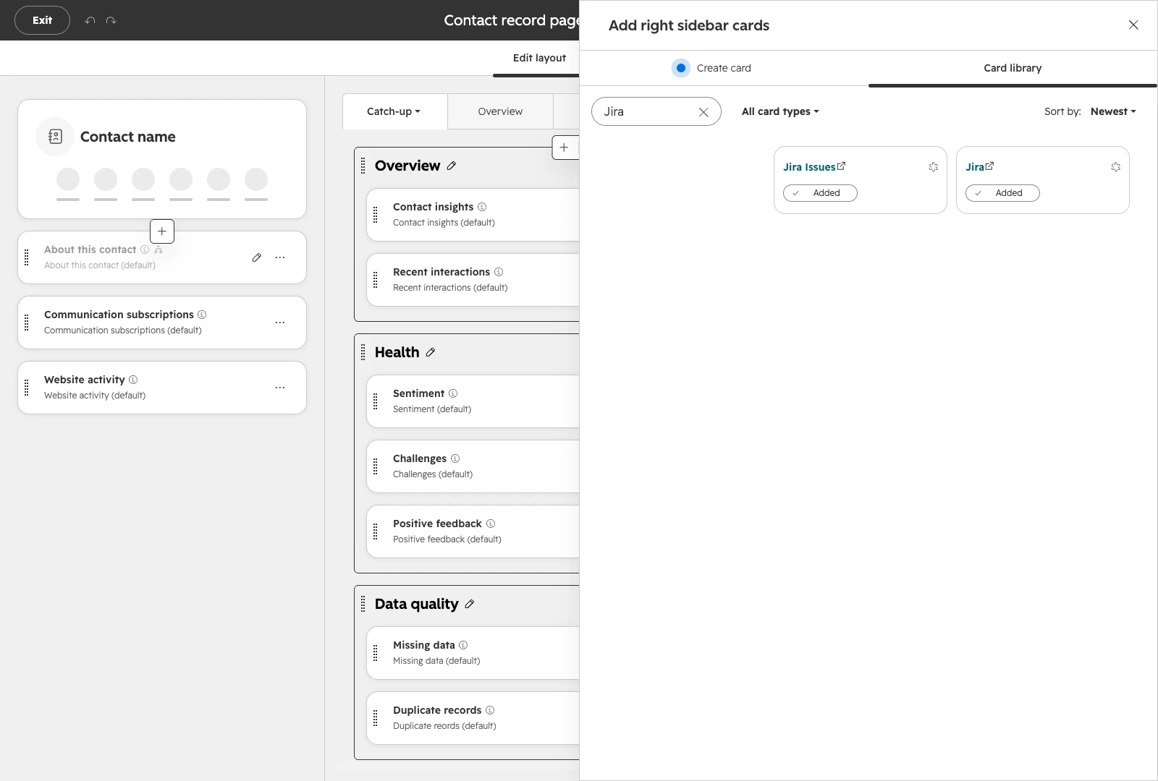
Task: Open the Catch-up tab dropdown
Action: click(394, 111)
